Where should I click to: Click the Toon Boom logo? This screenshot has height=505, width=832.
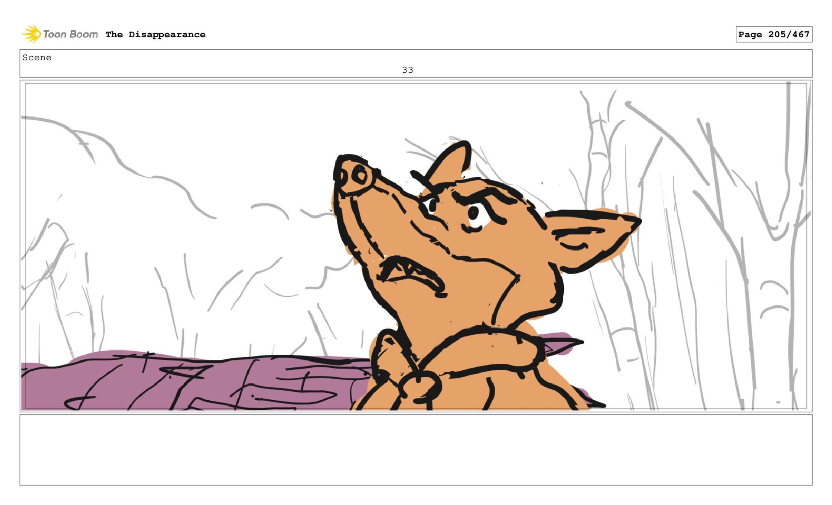(x=60, y=34)
